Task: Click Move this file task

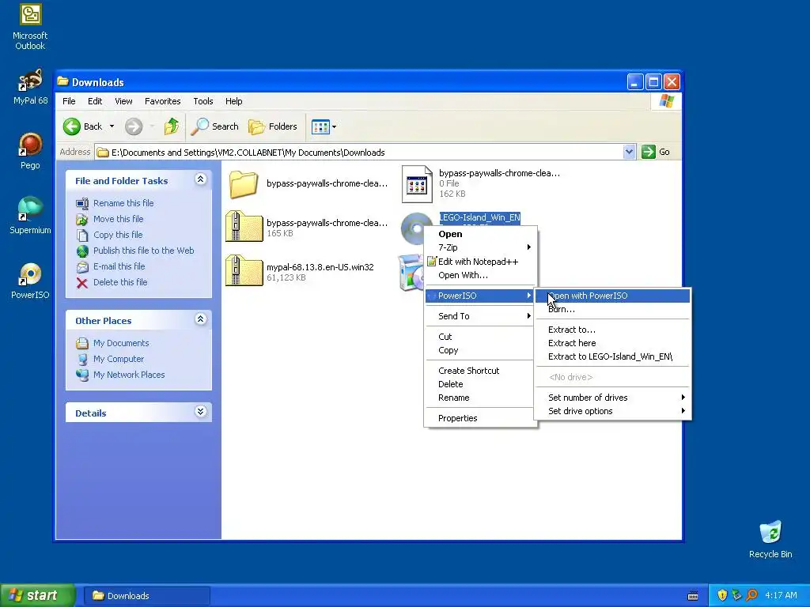Action: (119, 219)
